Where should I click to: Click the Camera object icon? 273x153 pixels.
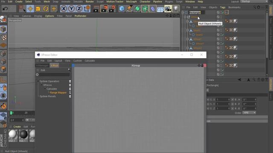[168, 8]
